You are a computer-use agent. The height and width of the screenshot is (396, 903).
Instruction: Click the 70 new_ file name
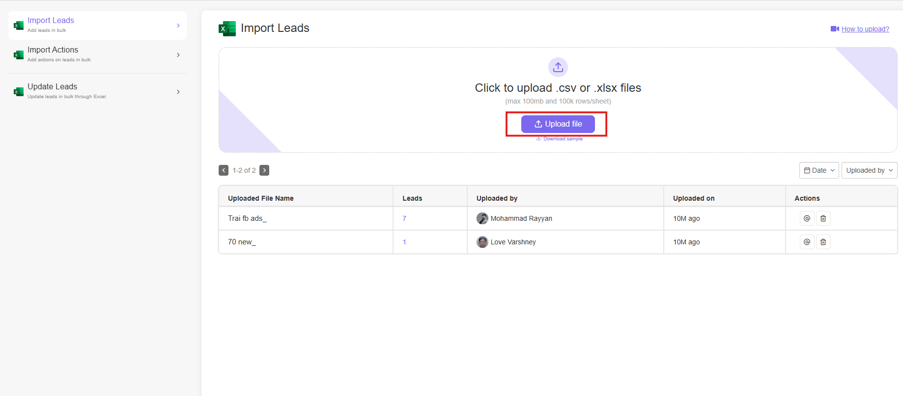(x=242, y=242)
